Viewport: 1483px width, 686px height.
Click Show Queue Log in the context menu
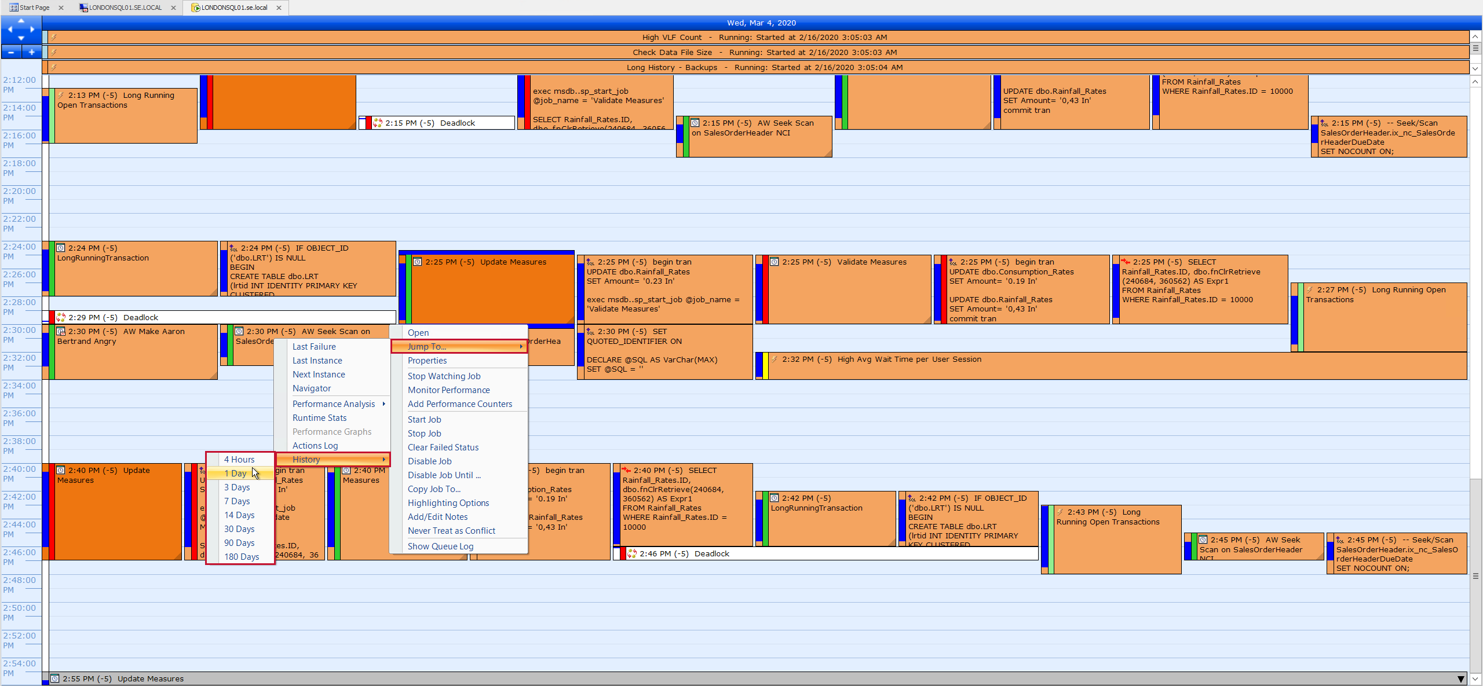(x=440, y=546)
